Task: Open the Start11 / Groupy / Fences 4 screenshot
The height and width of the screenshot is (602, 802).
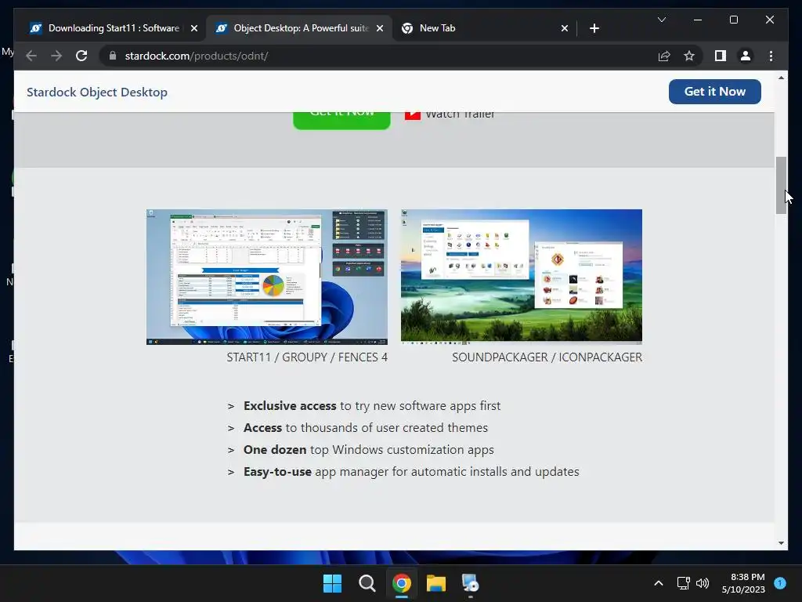Action: pyautogui.click(x=267, y=277)
